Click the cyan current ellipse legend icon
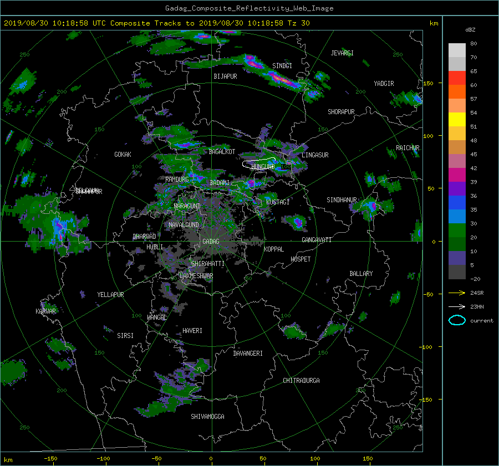This screenshot has width=499, height=466. [457, 320]
